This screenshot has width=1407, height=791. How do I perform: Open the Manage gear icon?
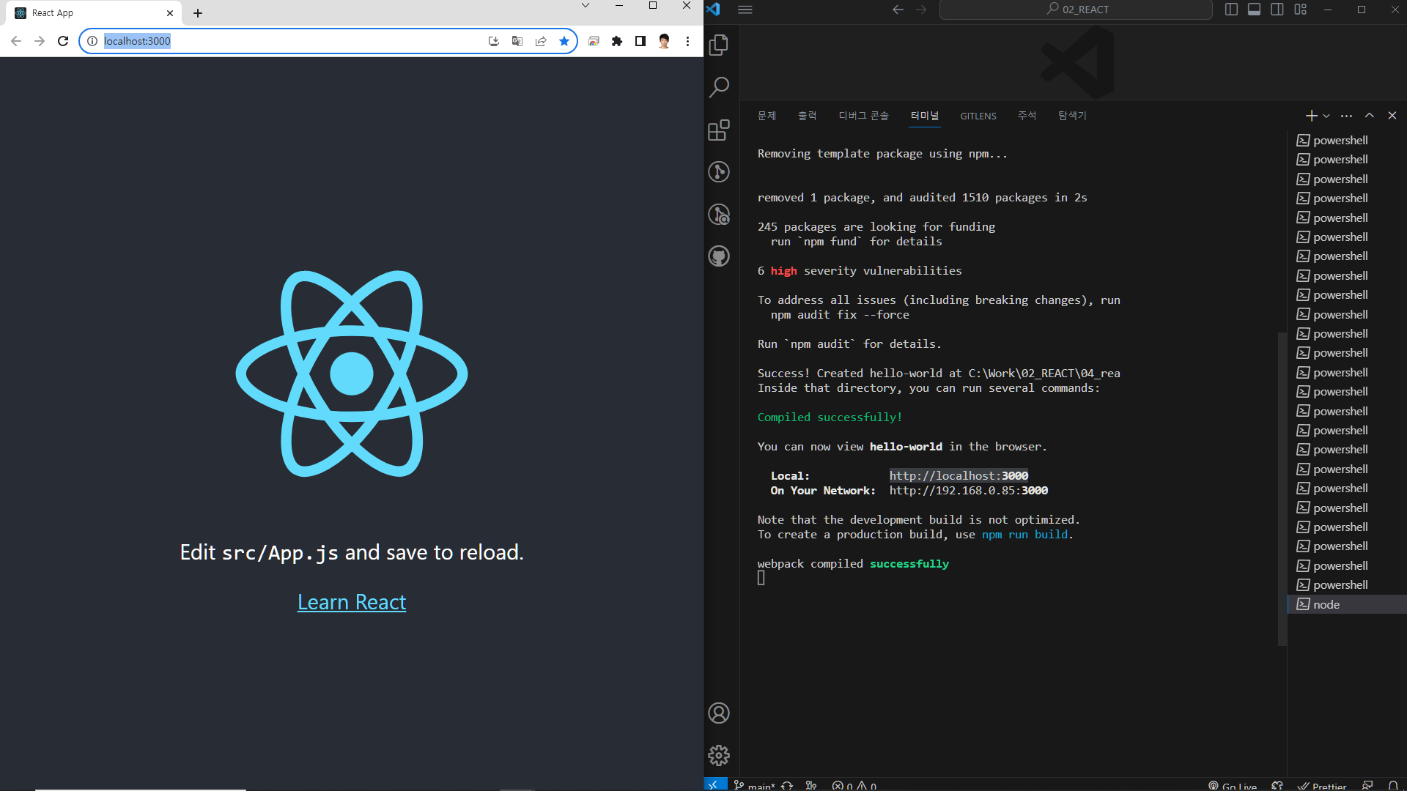719,755
